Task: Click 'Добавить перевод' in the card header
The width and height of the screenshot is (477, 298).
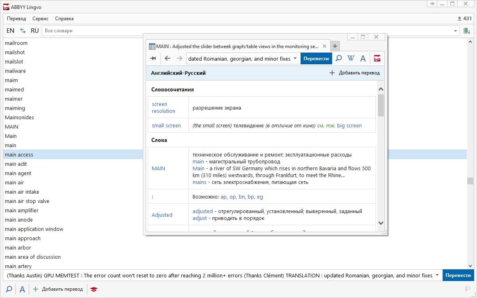Action: click(x=354, y=73)
